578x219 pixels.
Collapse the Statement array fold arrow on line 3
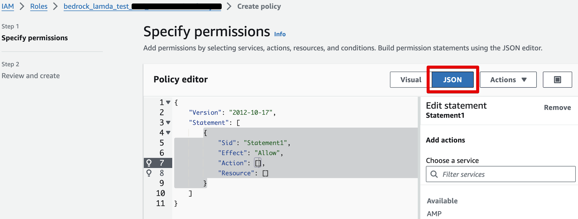168,122
